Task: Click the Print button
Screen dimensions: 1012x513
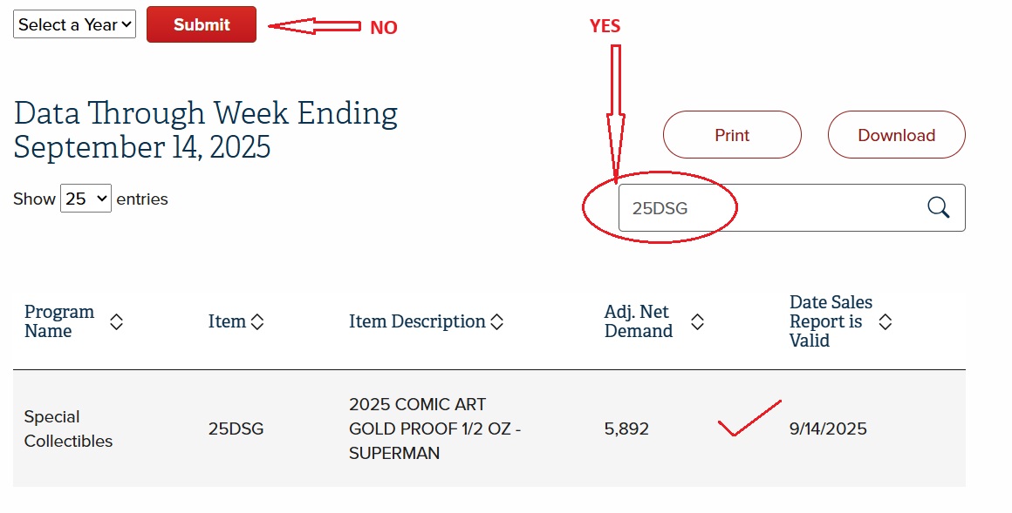Action: 732,135
